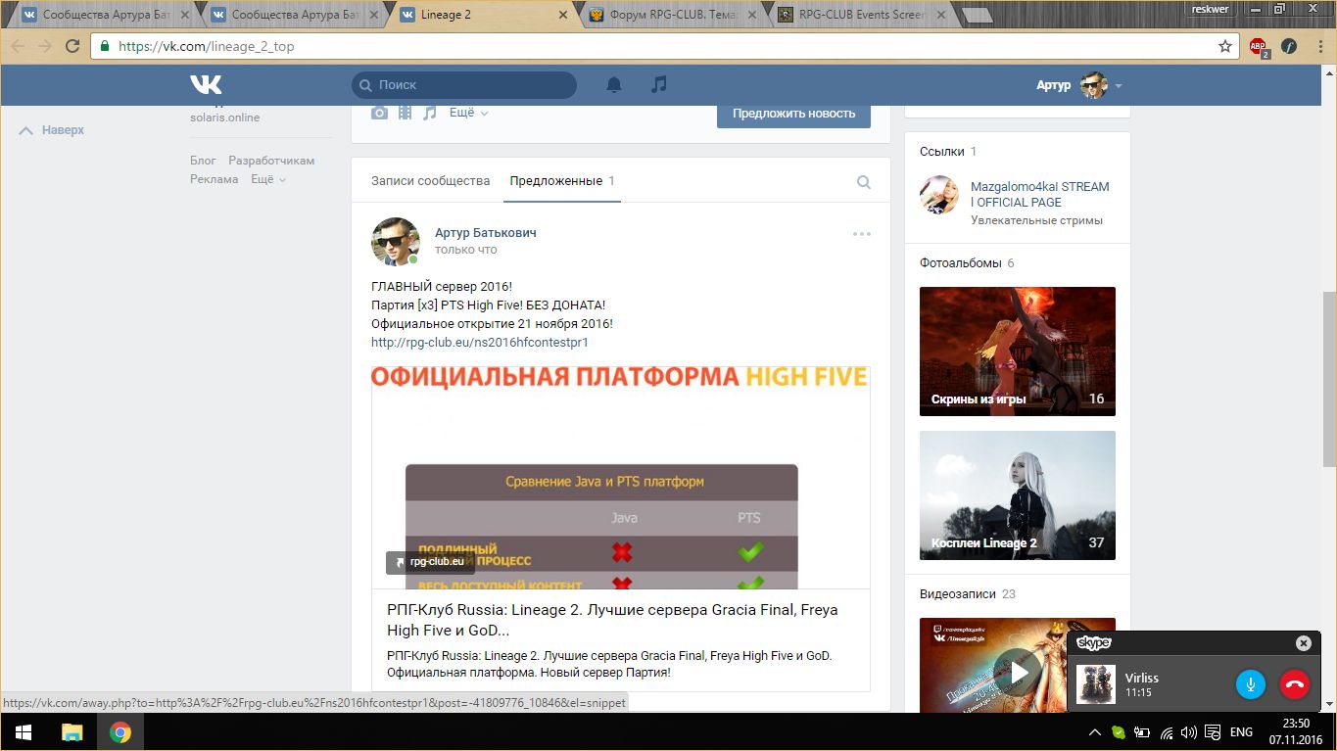Hang up the Skype call with Virliss
The height and width of the screenshot is (751, 1337).
tap(1295, 684)
